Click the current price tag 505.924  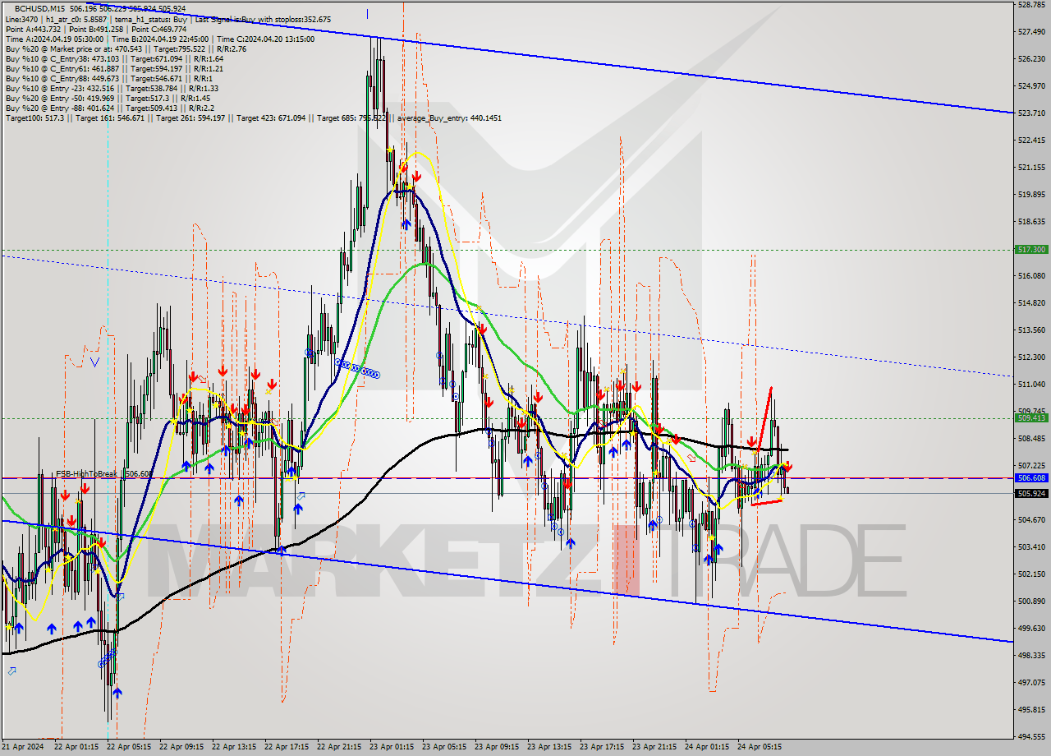click(x=1031, y=493)
